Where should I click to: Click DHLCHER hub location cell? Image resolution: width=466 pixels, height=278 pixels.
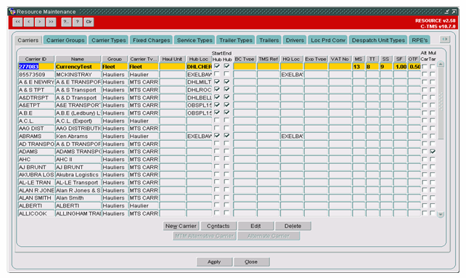tap(199, 67)
